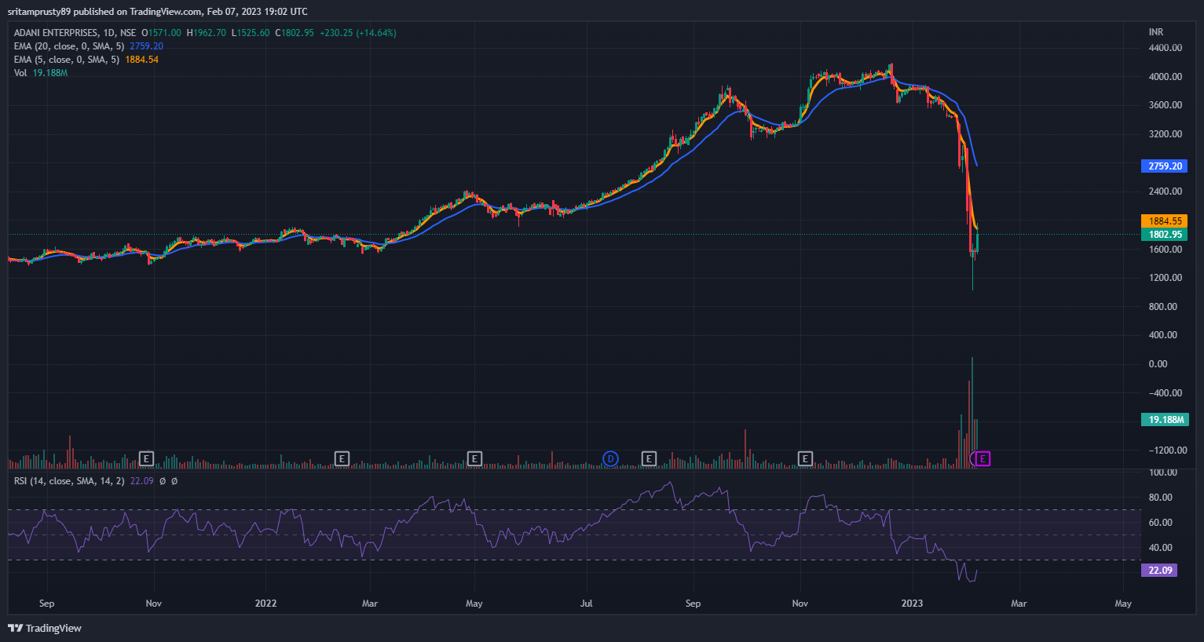Click the 0.00 price scale tick

(x=1158, y=364)
